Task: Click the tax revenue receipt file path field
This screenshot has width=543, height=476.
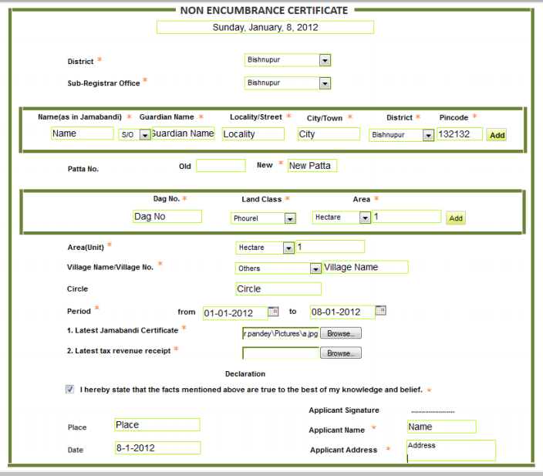Action: coord(281,353)
